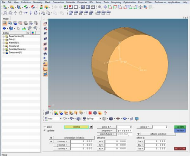The height and width of the screenshot is (156, 190).
Task: Open the Geometry menu
Action: coord(38,2)
